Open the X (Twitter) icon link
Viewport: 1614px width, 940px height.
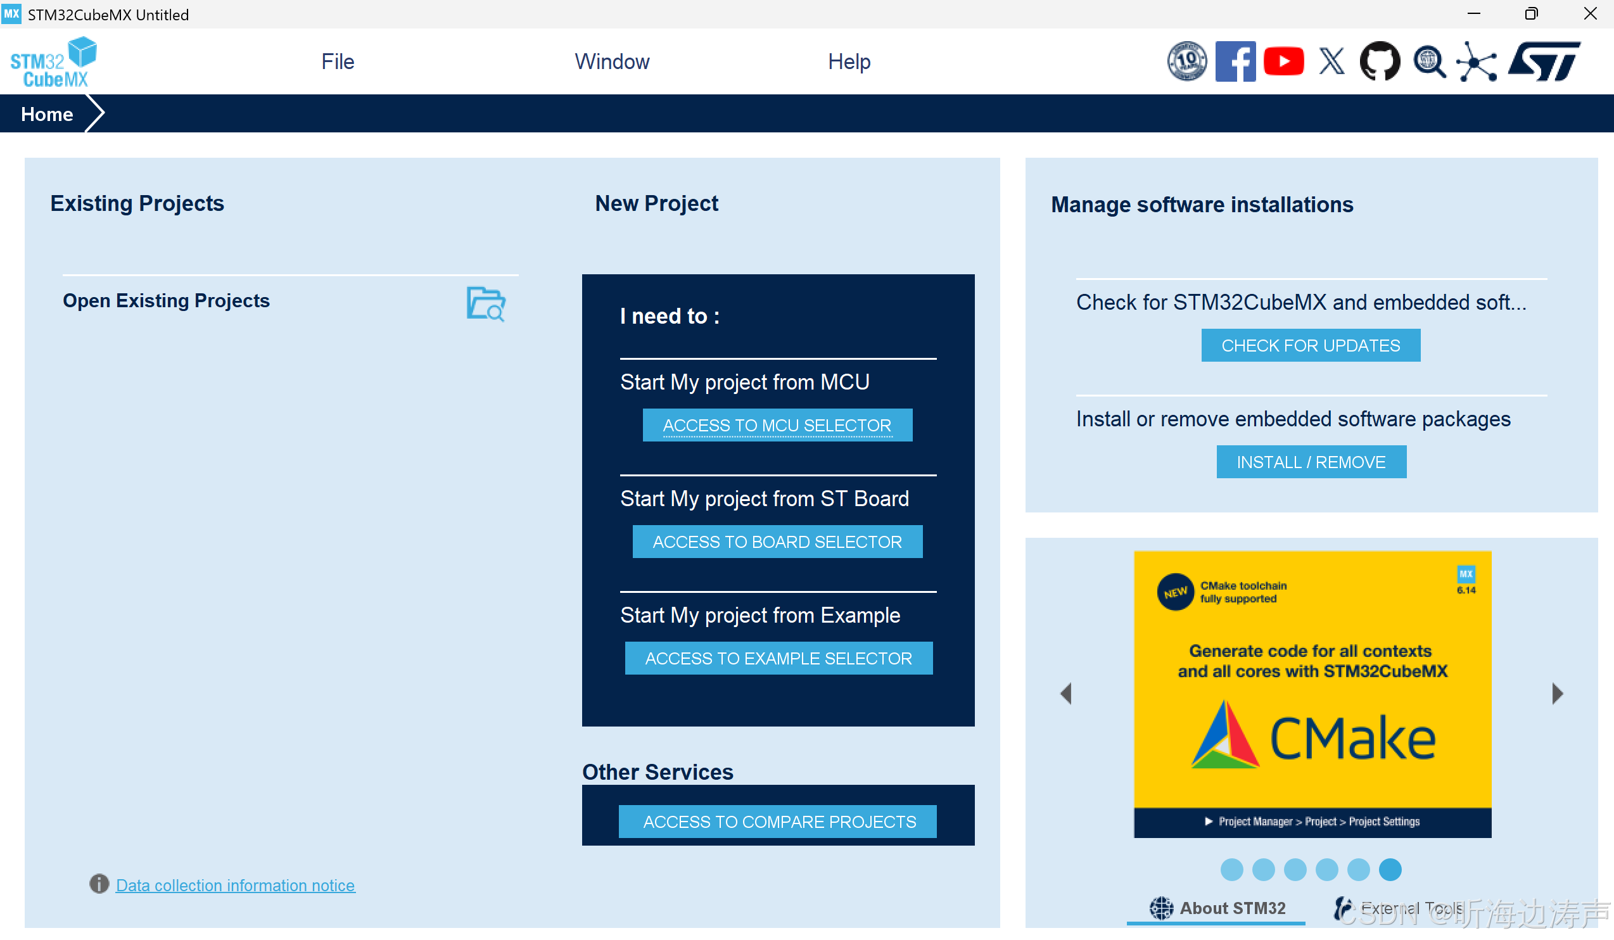click(1331, 61)
